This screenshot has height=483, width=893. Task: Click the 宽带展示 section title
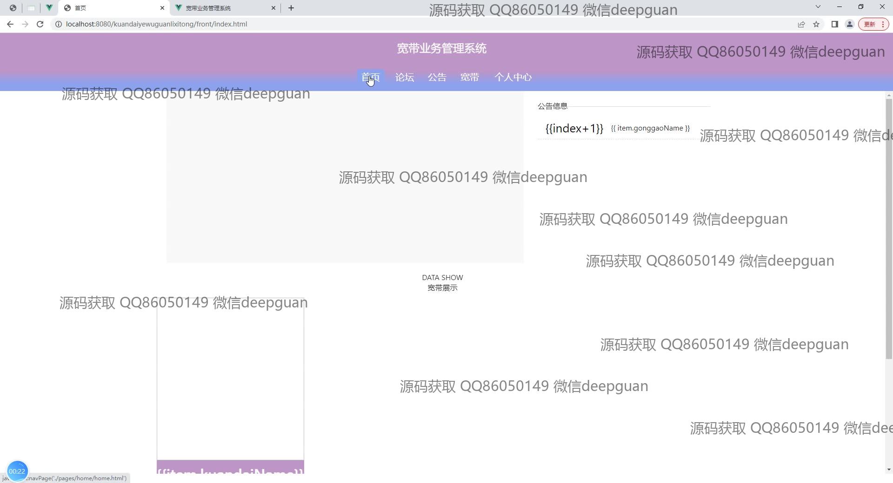(442, 288)
